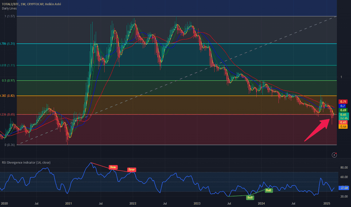The image size is (351, 207).
Task: Click the Fib 0.5 (0.97) label
Action: (x=8, y=81)
